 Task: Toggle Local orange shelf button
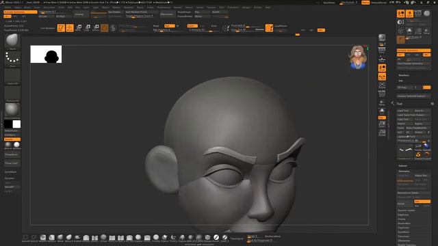(382, 68)
